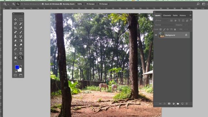Click the Background layer thumbnail

click(162, 35)
